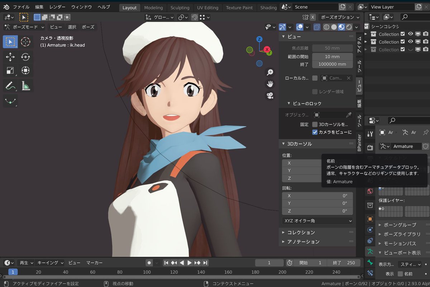The width and height of the screenshot is (430, 287).
Task: Click the pin icon in properties header
Action: click(x=425, y=132)
